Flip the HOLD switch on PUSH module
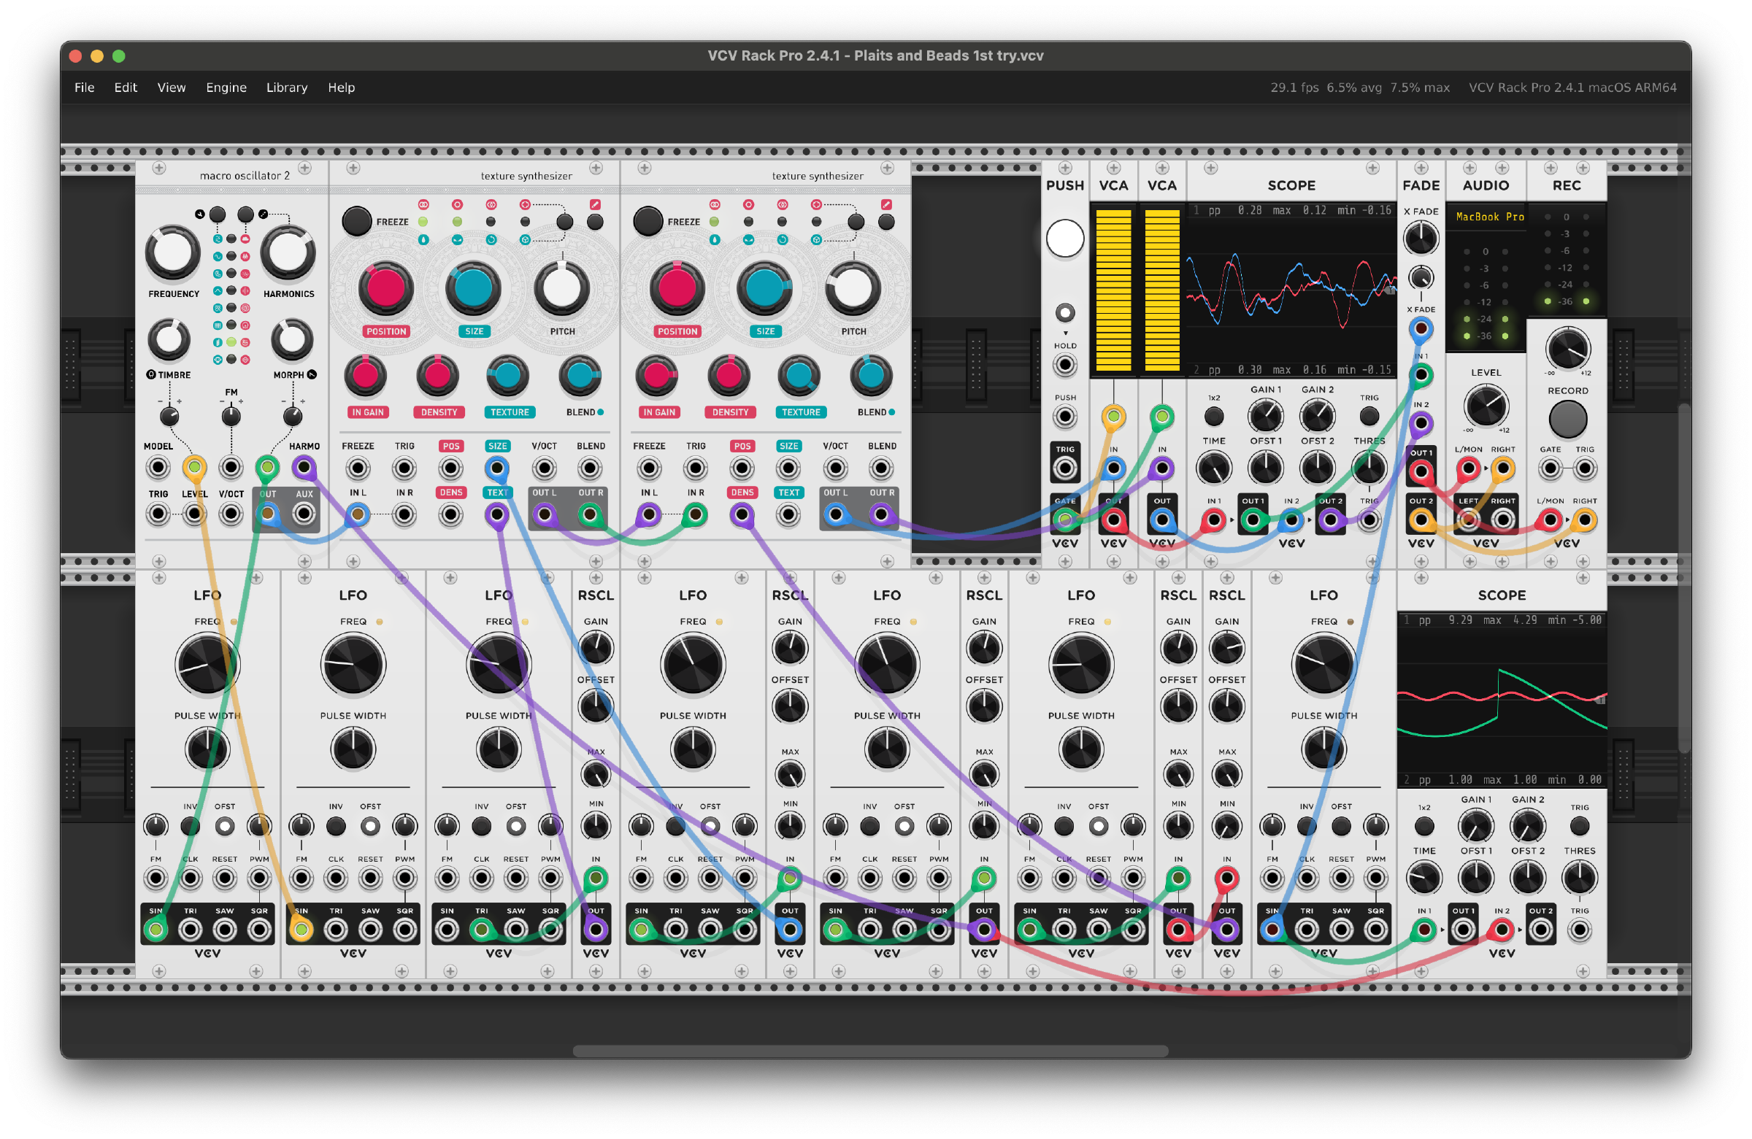The height and width of the screenshot is (1139, 1752). click(x=1064, y=313)
